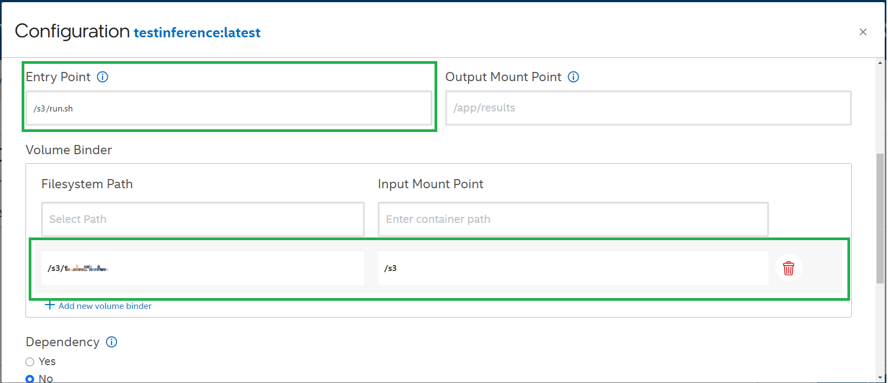
Task: Click the Dependency info icon
Action: click(111, 342)
